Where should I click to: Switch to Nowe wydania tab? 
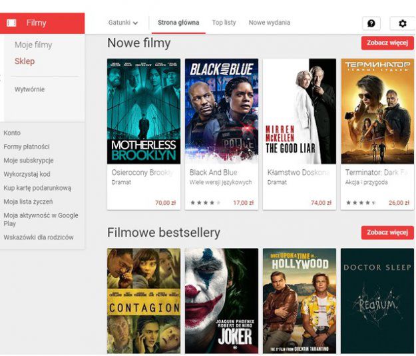coord(270,23)
